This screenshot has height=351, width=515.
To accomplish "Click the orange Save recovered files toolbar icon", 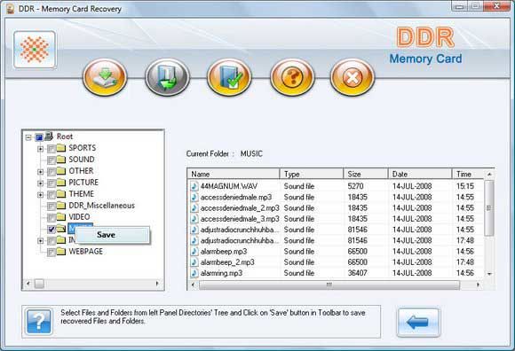I will tap(105, 77).
